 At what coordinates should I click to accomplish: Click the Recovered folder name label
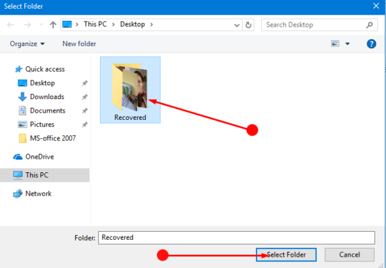tap(130, 117)
